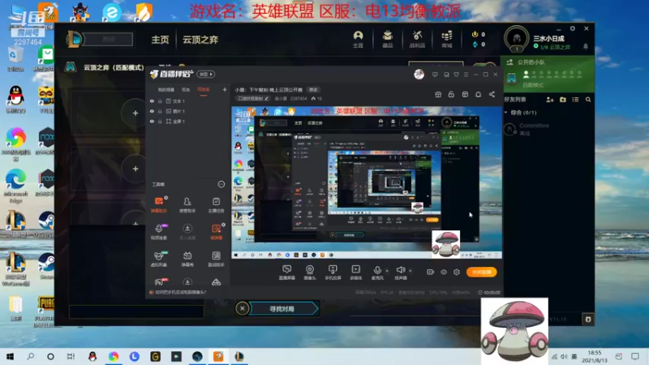Collapse the 综合 (0/1) friends group

coord(505,113)
